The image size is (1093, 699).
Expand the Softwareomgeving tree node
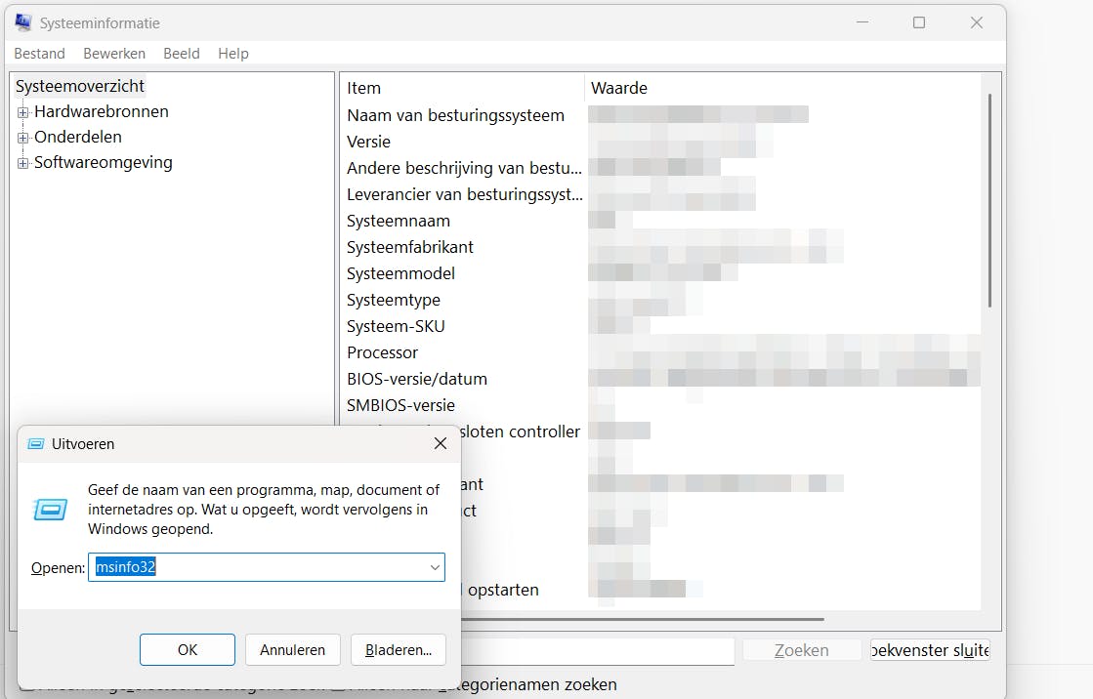pyautogui.click(x=21, y=162)
